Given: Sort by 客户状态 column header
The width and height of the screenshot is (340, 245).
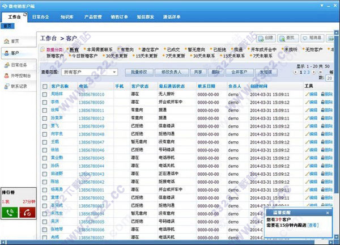Looking at the screenshot, I should tap(140, 86).
